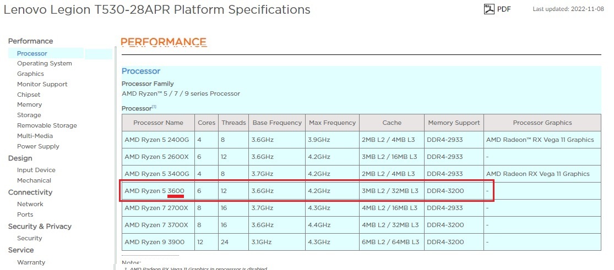This screenshot has height=270, width=614.
Task: Go to Network under Connectivity
Action: 30,204
